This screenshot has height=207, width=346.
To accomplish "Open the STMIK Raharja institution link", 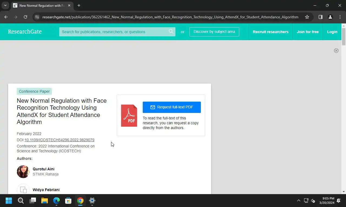I will (x=46, y=174).
